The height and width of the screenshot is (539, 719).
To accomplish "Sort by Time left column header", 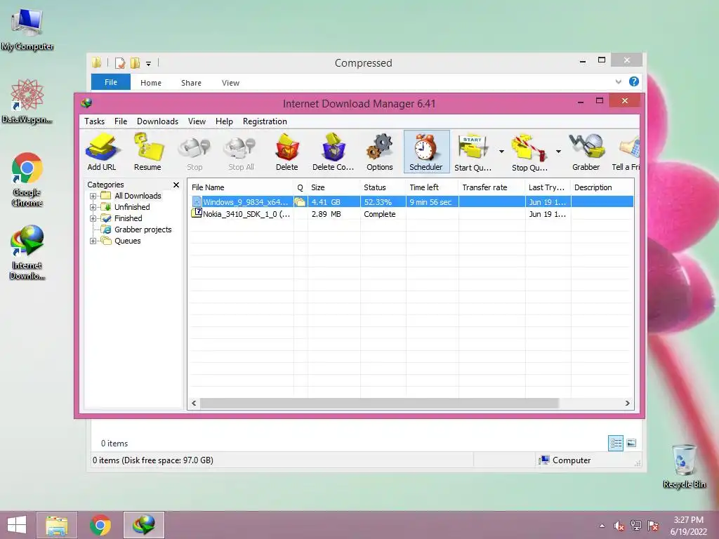I will (432, 187).
